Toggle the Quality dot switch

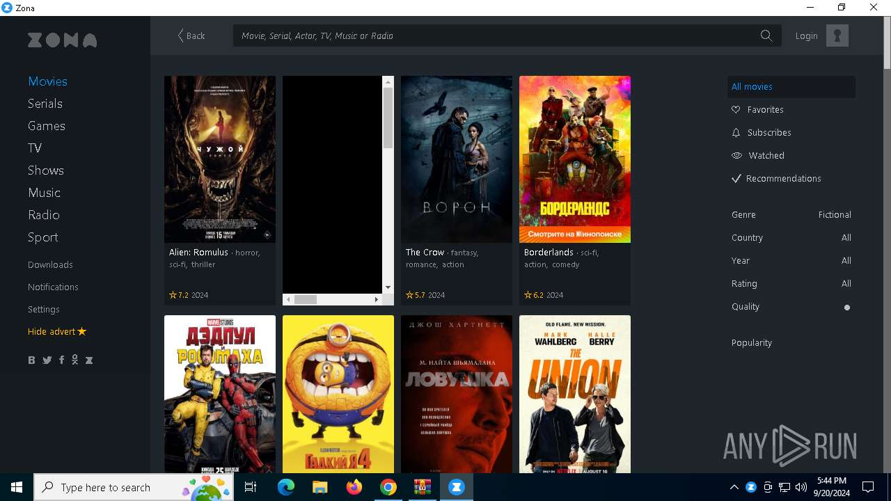tap(847, 307)
